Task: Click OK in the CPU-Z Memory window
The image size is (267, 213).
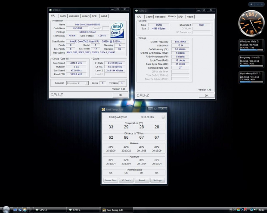Action: coord(206,95)
